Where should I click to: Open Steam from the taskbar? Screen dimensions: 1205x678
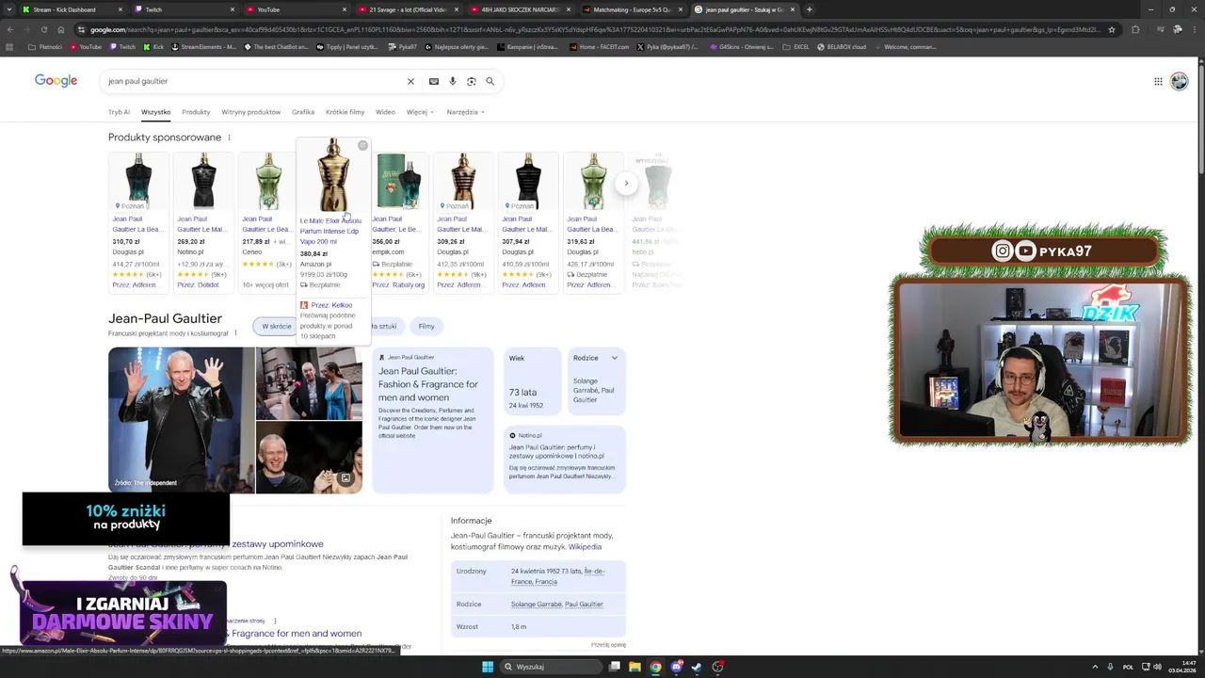click(697, 667)
